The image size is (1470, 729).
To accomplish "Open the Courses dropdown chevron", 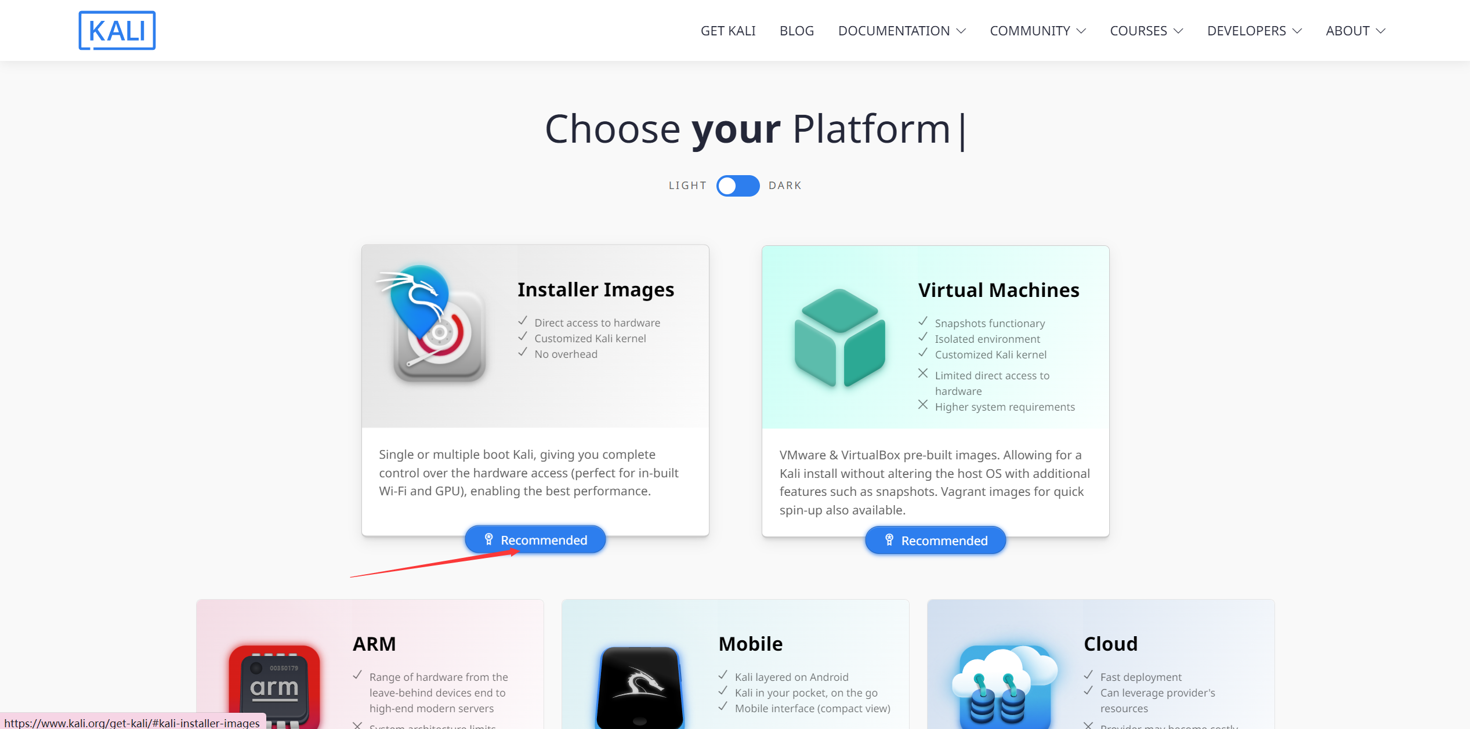I will [1178, 31].
